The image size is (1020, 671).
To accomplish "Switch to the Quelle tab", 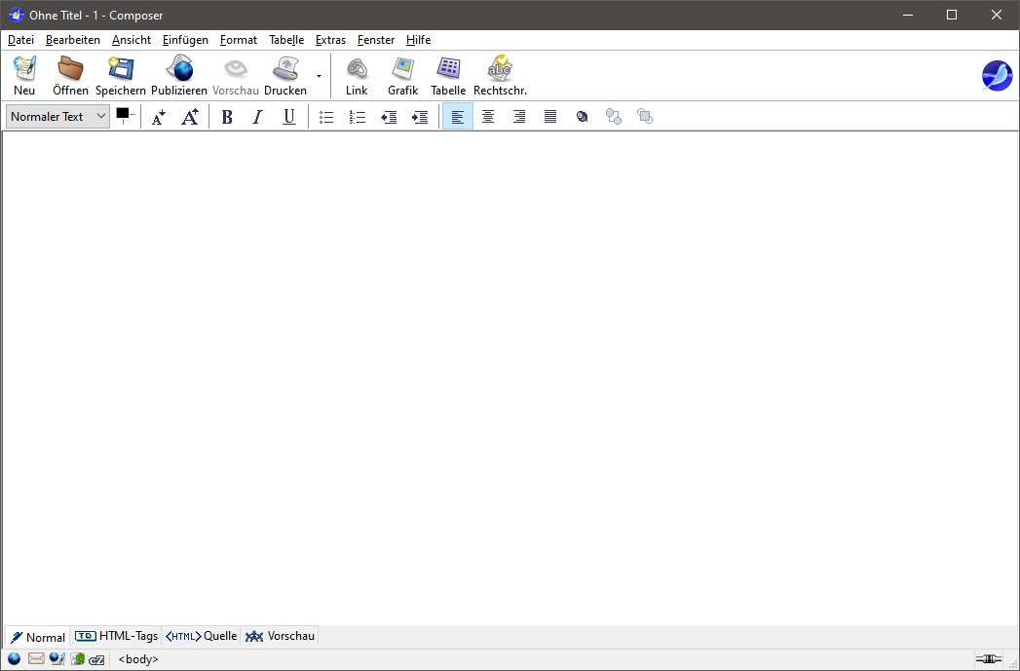I will [x=202, y=636].
